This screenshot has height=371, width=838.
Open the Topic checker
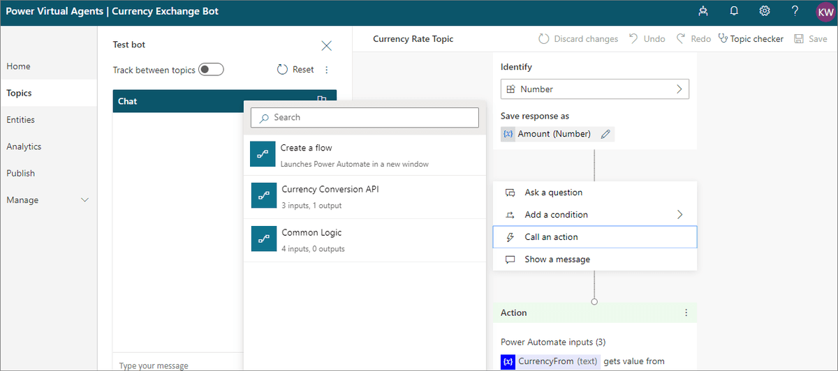pos(751,39)
